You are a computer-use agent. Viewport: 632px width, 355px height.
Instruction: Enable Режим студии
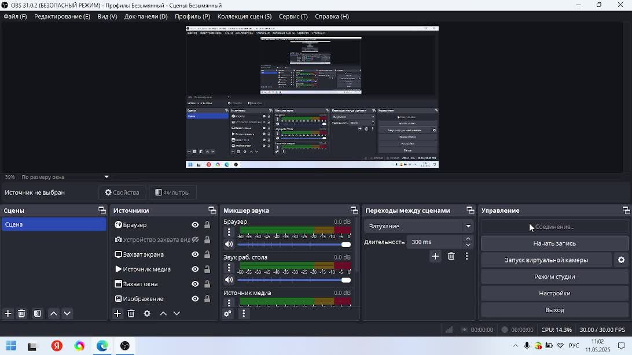(554, 276)
